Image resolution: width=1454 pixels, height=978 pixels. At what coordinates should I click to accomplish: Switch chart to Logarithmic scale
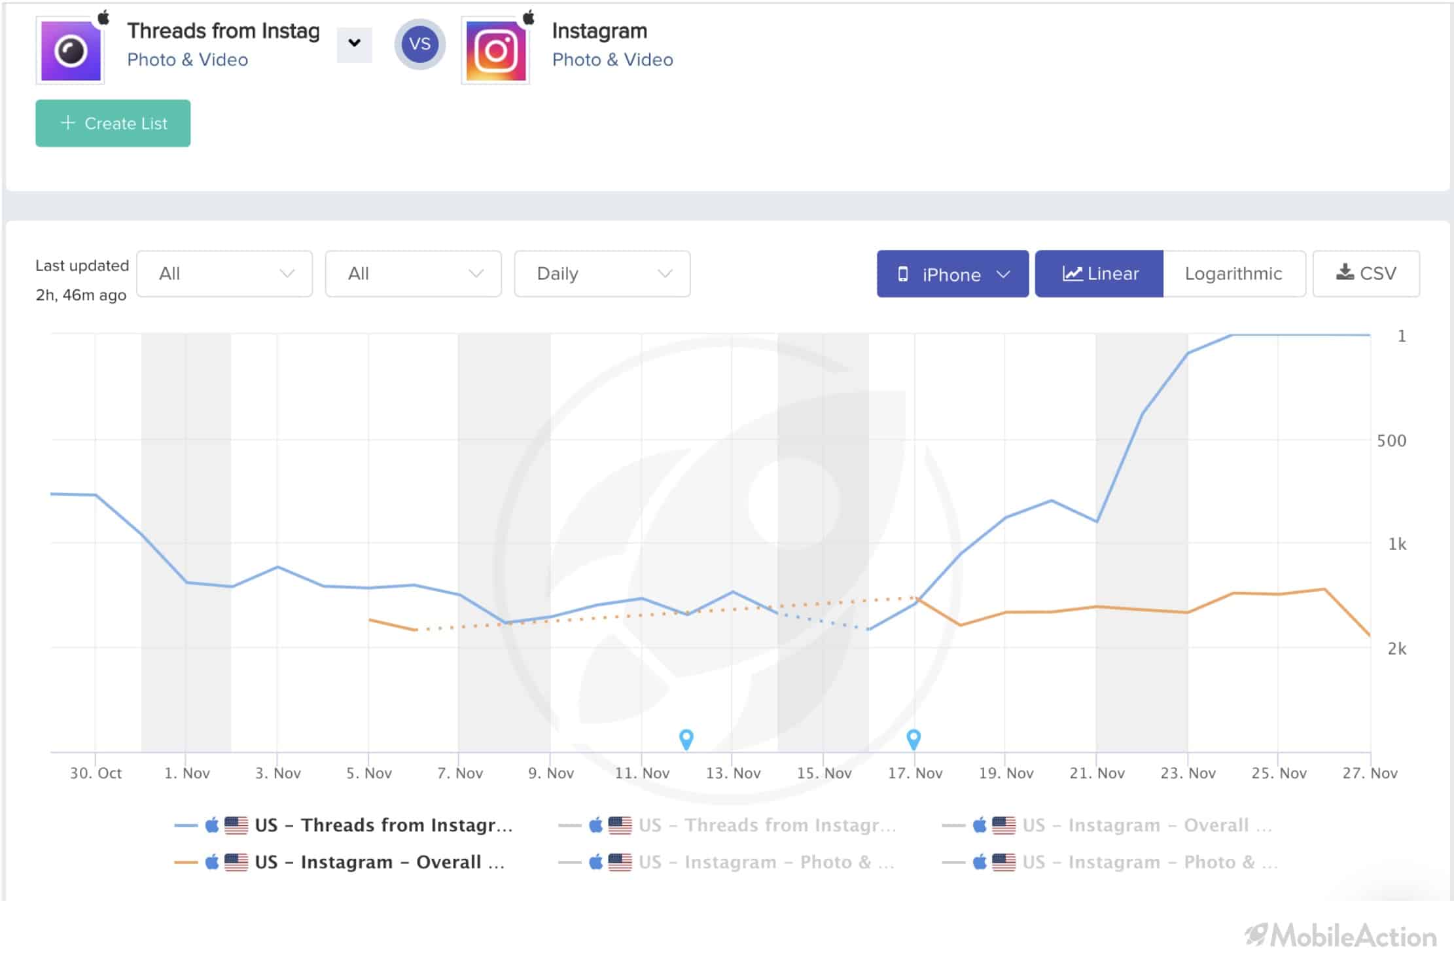[x=1233, y=274]
